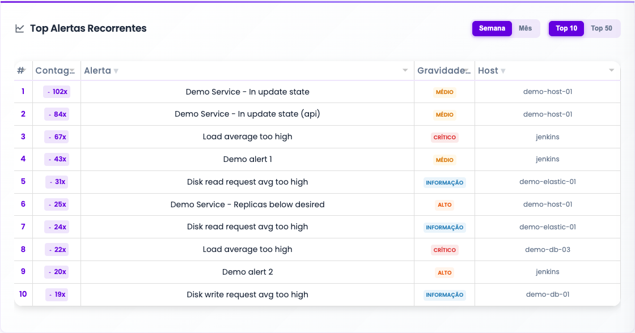Open the Host column filter dropdown arrow
This screenshot has width=635, height=333.
[x=612, y=70]
